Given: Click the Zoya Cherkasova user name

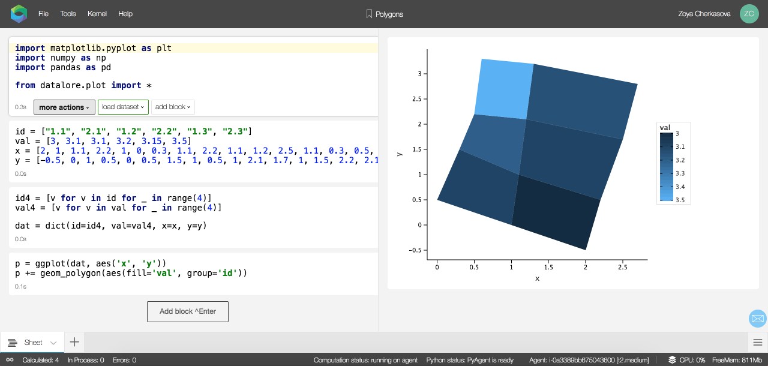Looking at the screenshot, I should pyautogui.click(x=704, y=14).
